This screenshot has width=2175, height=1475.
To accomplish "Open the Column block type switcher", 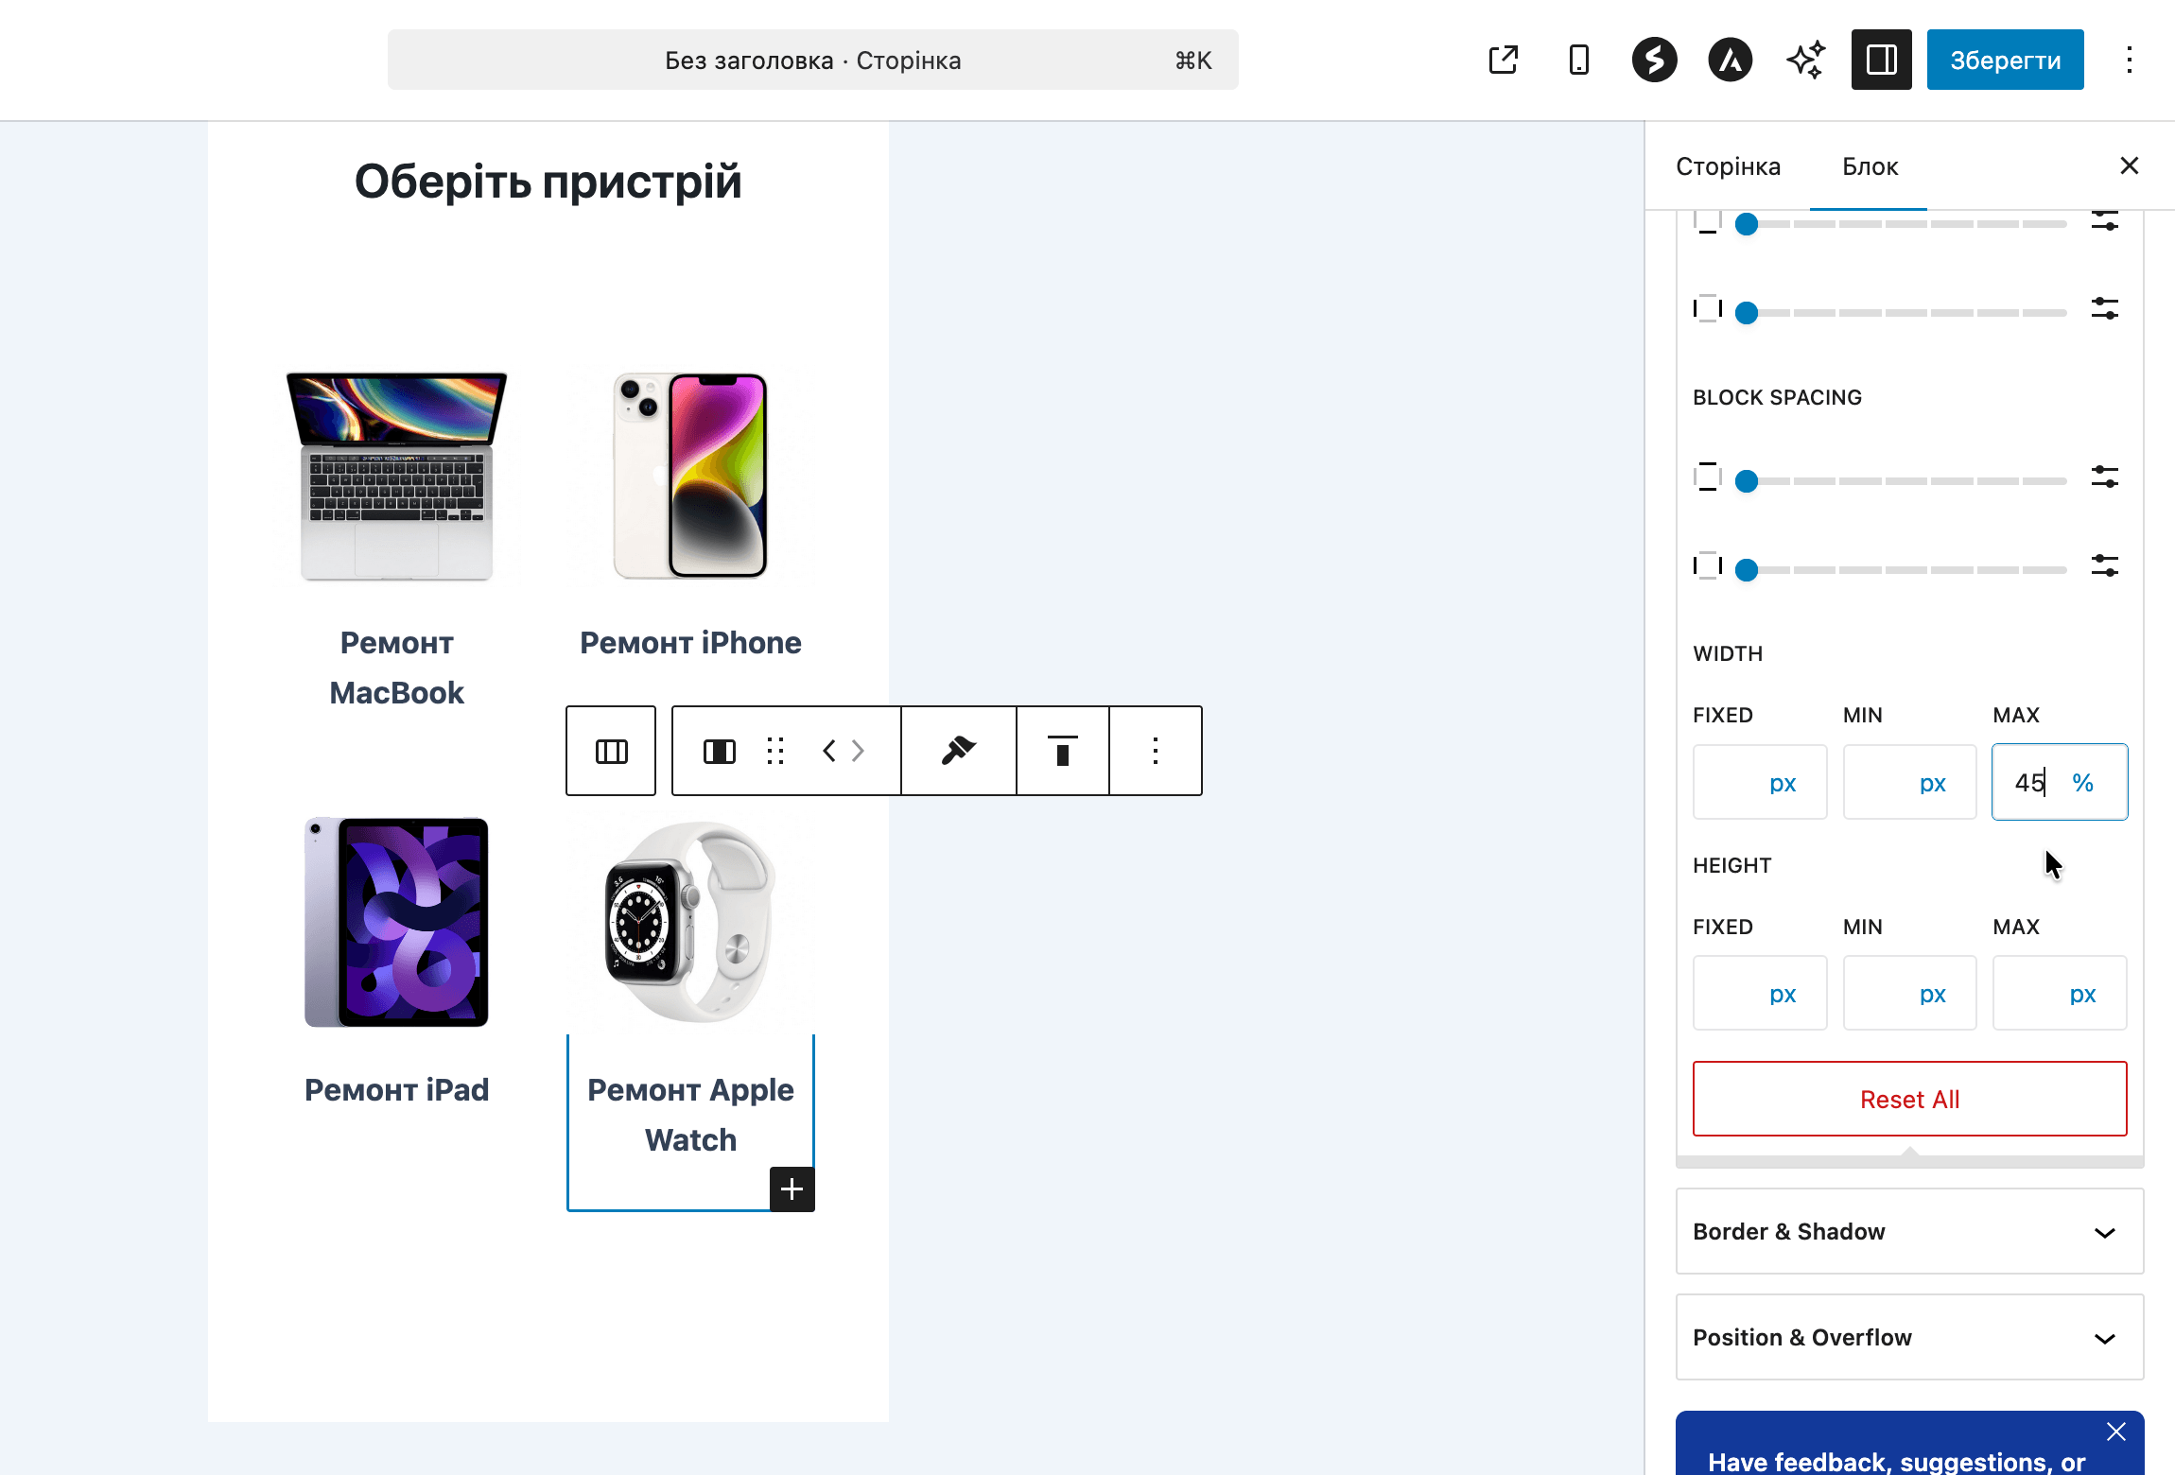I will [719, 750].
